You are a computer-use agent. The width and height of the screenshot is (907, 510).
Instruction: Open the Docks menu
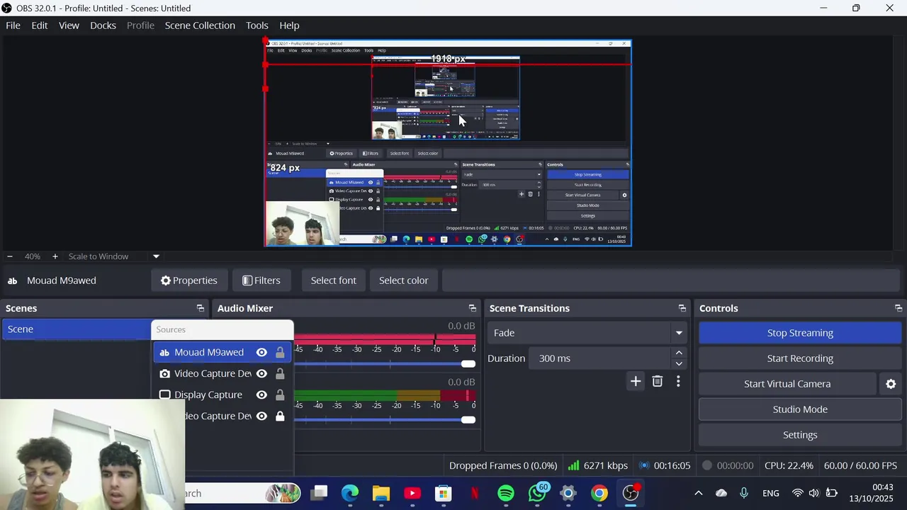tap(103, 25)
